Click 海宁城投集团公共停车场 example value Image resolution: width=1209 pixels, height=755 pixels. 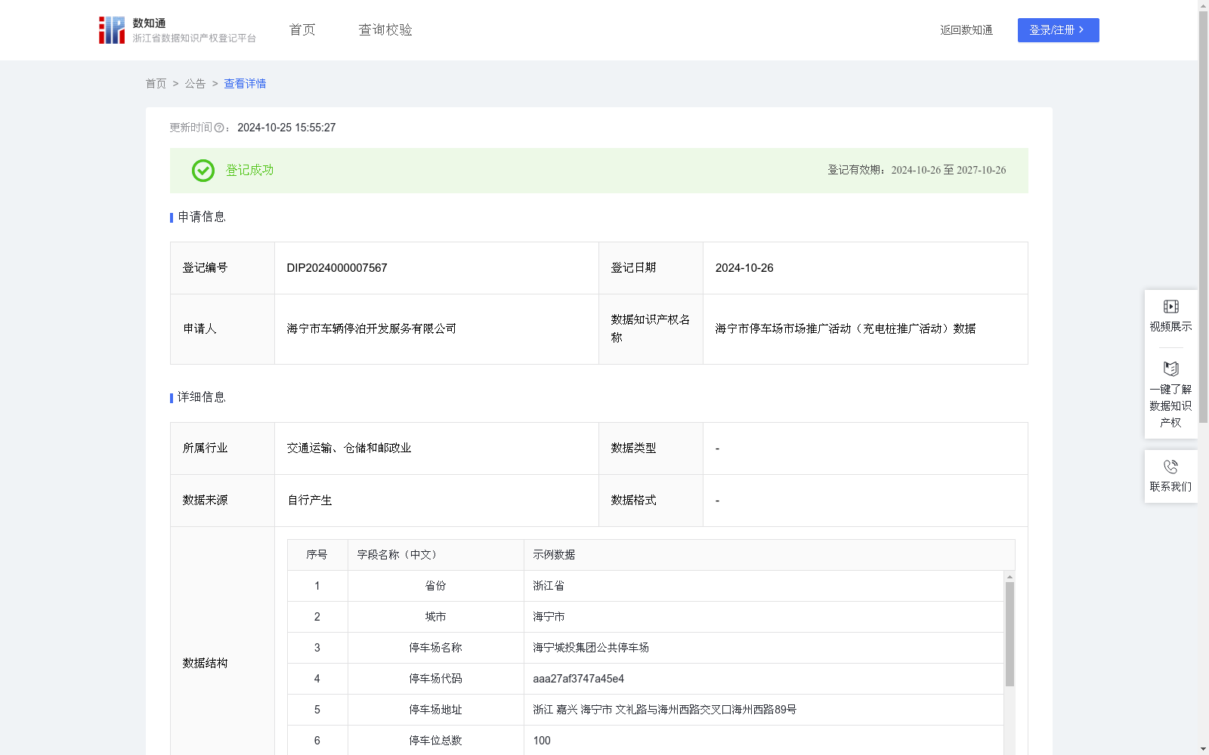591,648
